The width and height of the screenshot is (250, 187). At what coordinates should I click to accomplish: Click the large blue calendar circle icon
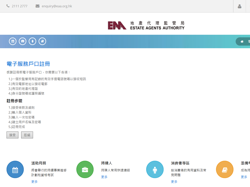15,170
